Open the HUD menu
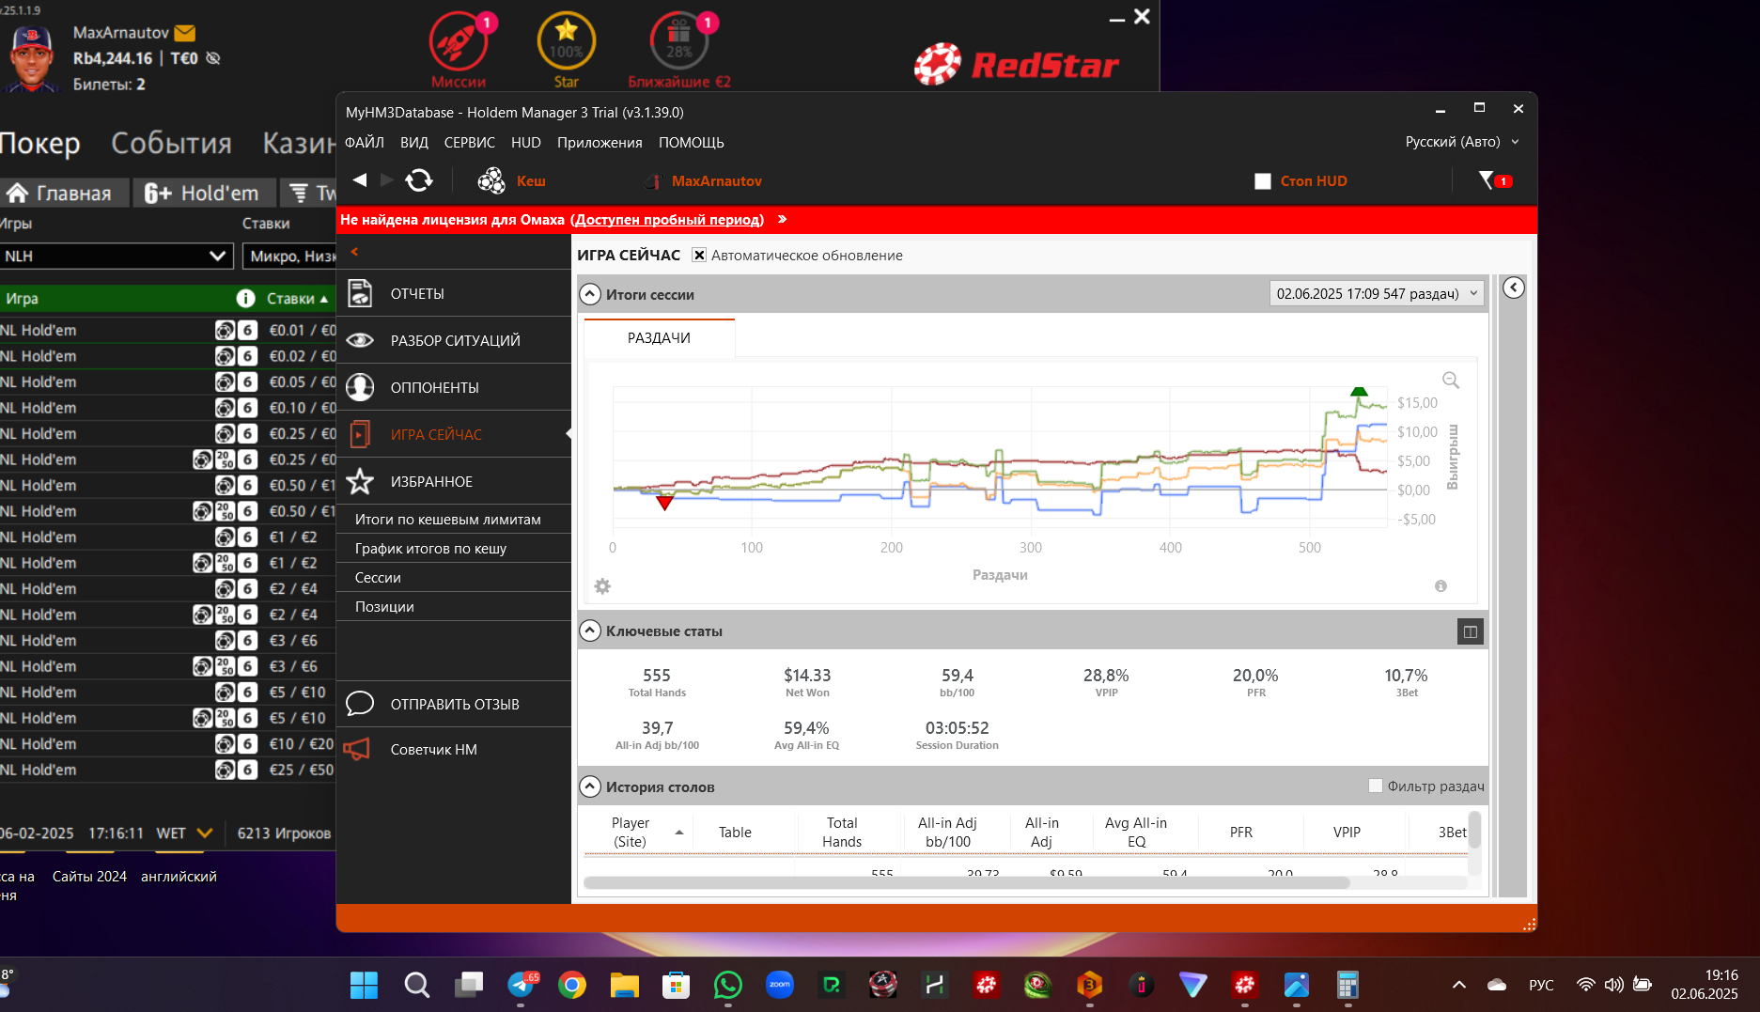The width and height of the screenshot is (1760, 1012). tap(526, 142)
